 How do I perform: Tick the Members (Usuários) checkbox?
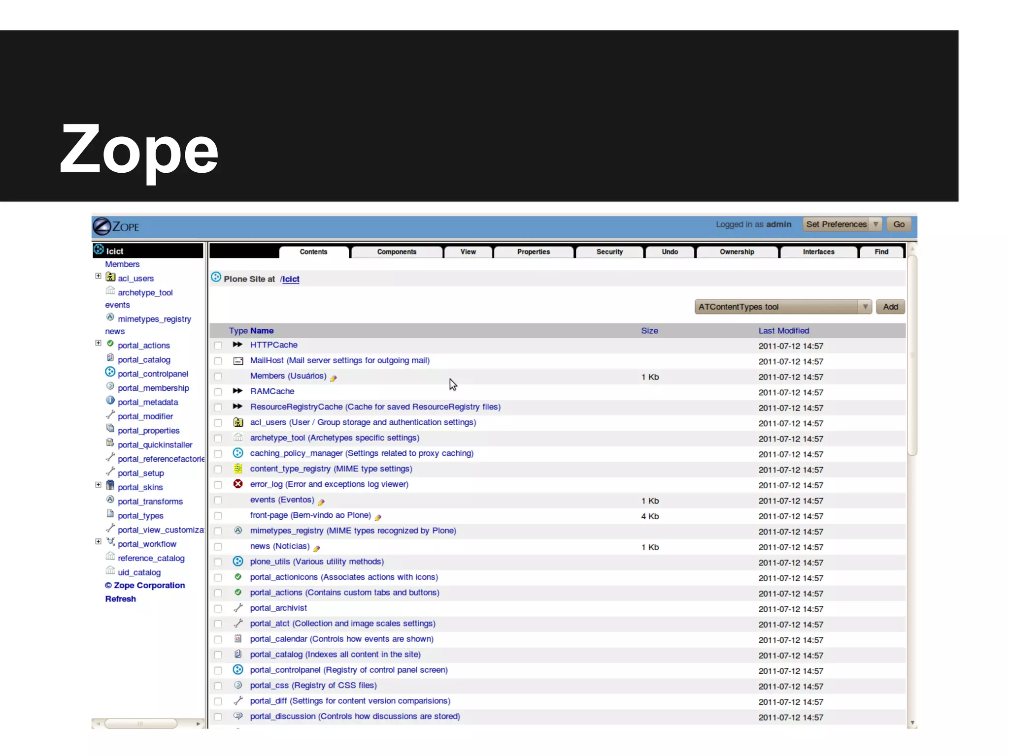tap(218, 377)
